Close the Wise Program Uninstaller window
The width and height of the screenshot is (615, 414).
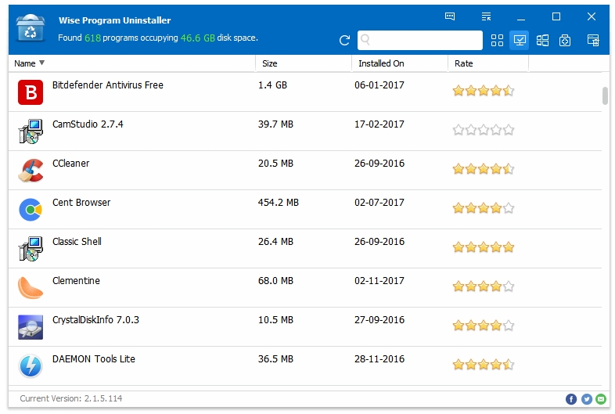[x=592, y=16]
